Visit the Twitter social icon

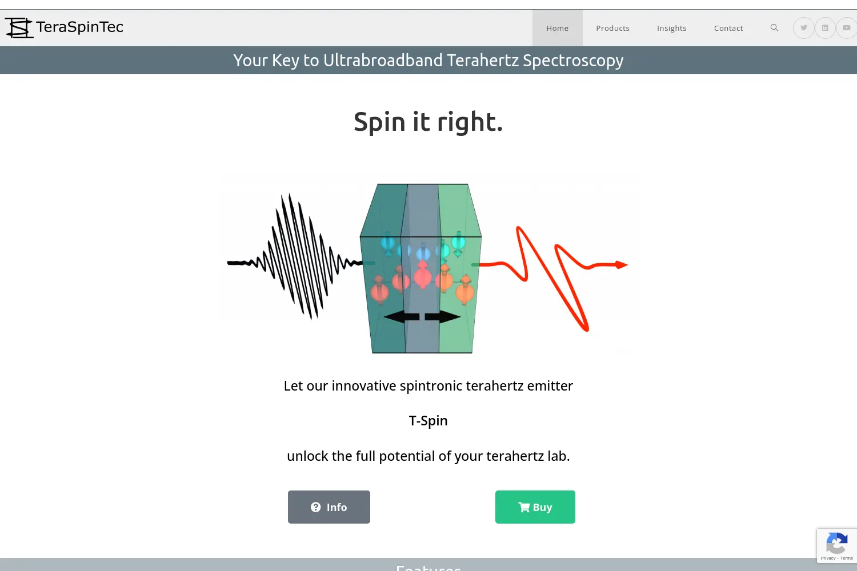(x=803, y=27)
